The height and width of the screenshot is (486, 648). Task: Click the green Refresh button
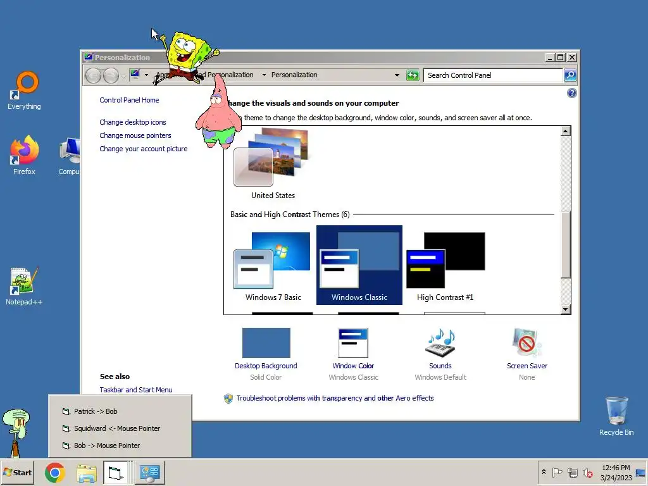click(x=413, y=75)
